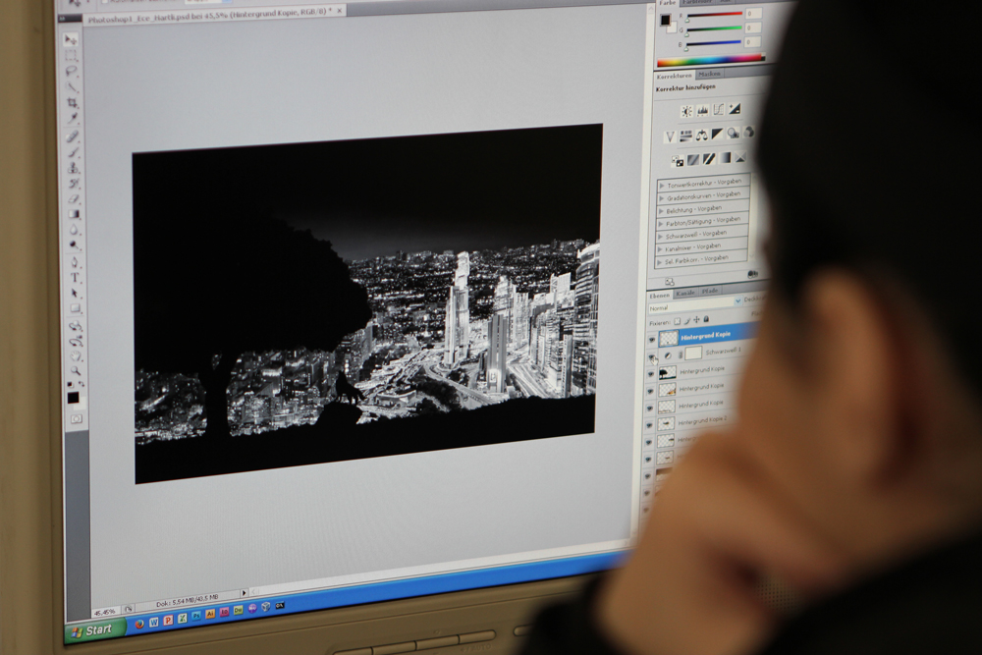Add an Invert adjustment
The width and height of the screenshot is (982, 655).
(677, 162)
